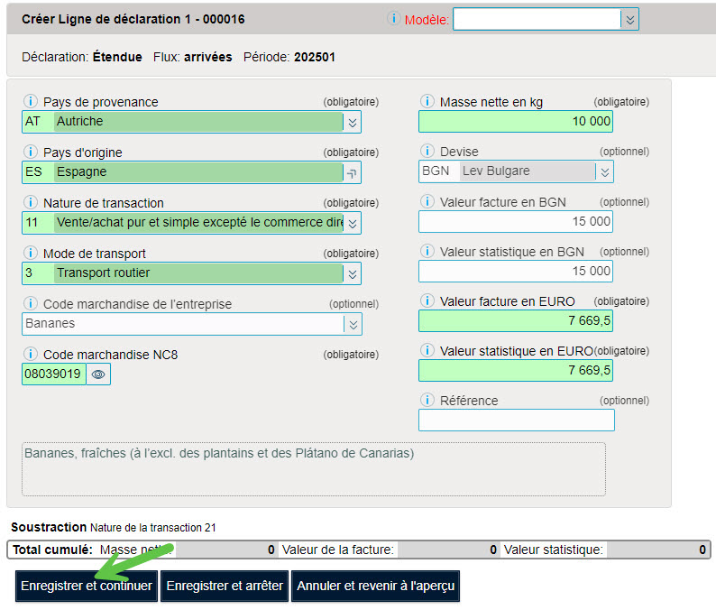Image resolution: width=716 pixels, height=610 pixels.
Task: Click info icon for Devise
Action: pos(427,151)
